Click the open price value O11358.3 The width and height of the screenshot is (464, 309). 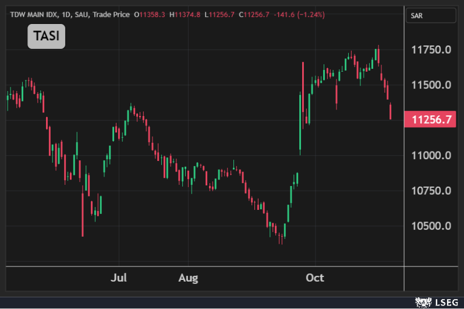coord(150,15)
